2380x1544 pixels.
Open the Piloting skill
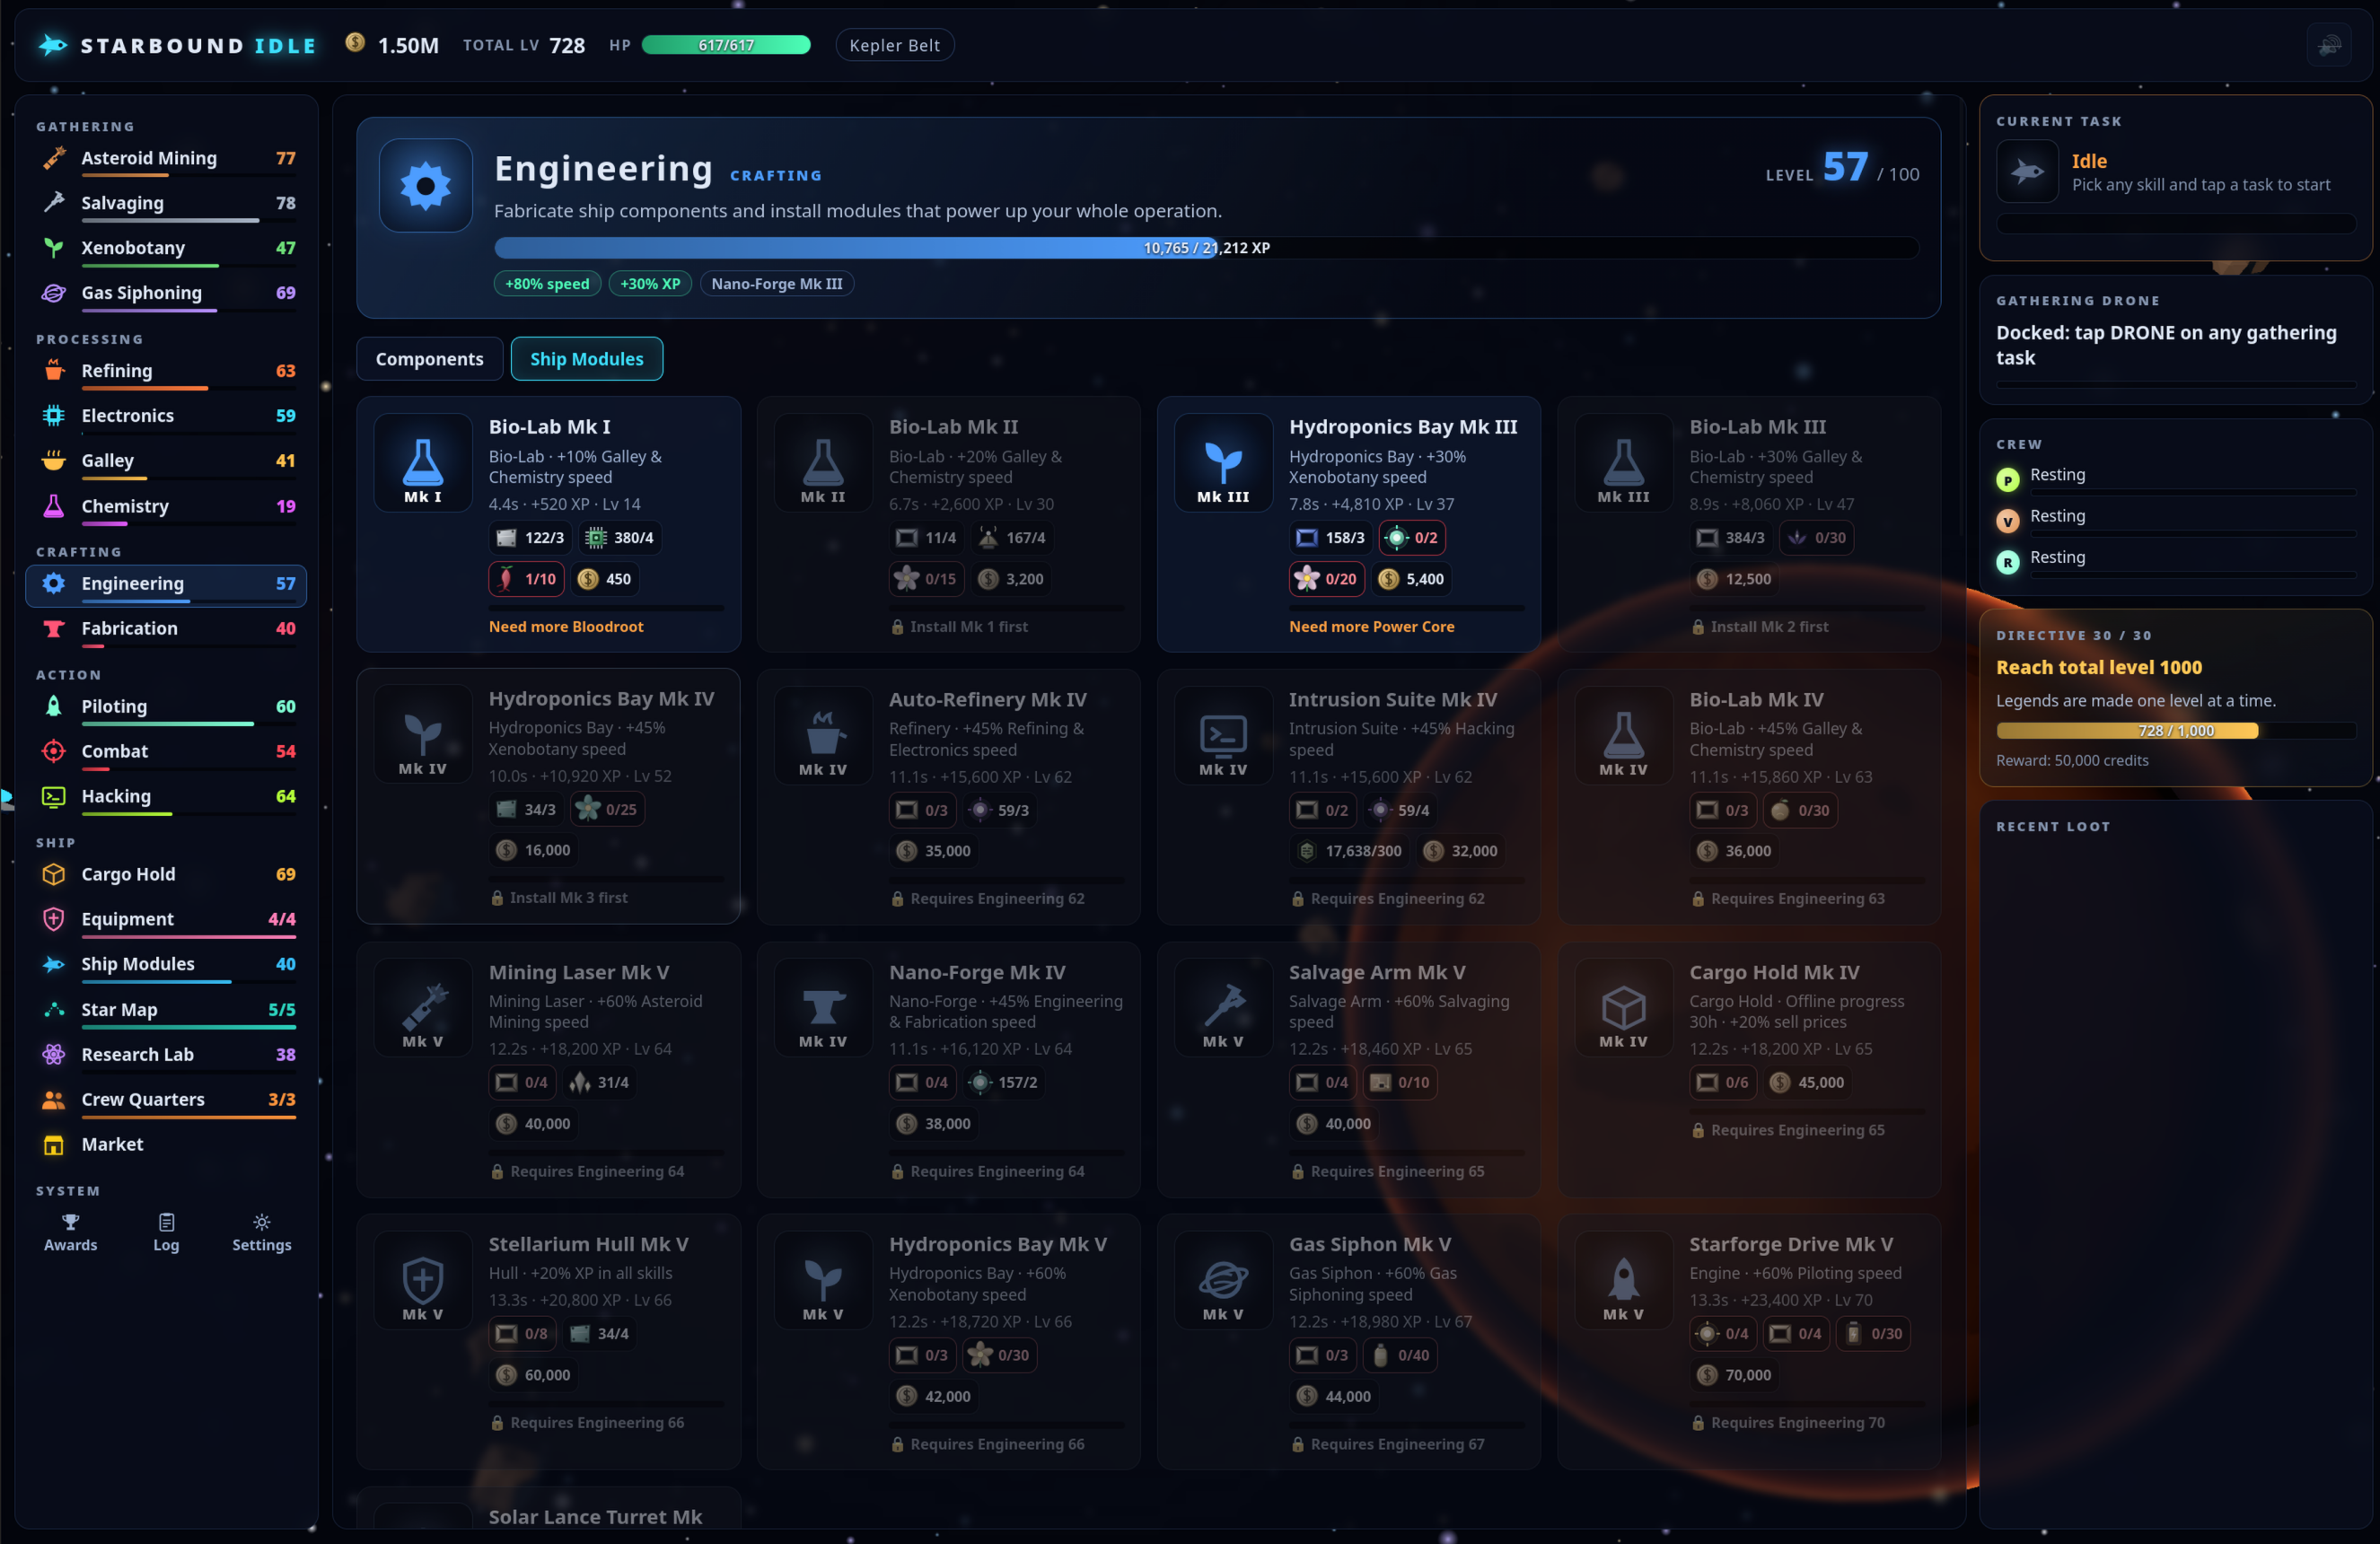166,707
